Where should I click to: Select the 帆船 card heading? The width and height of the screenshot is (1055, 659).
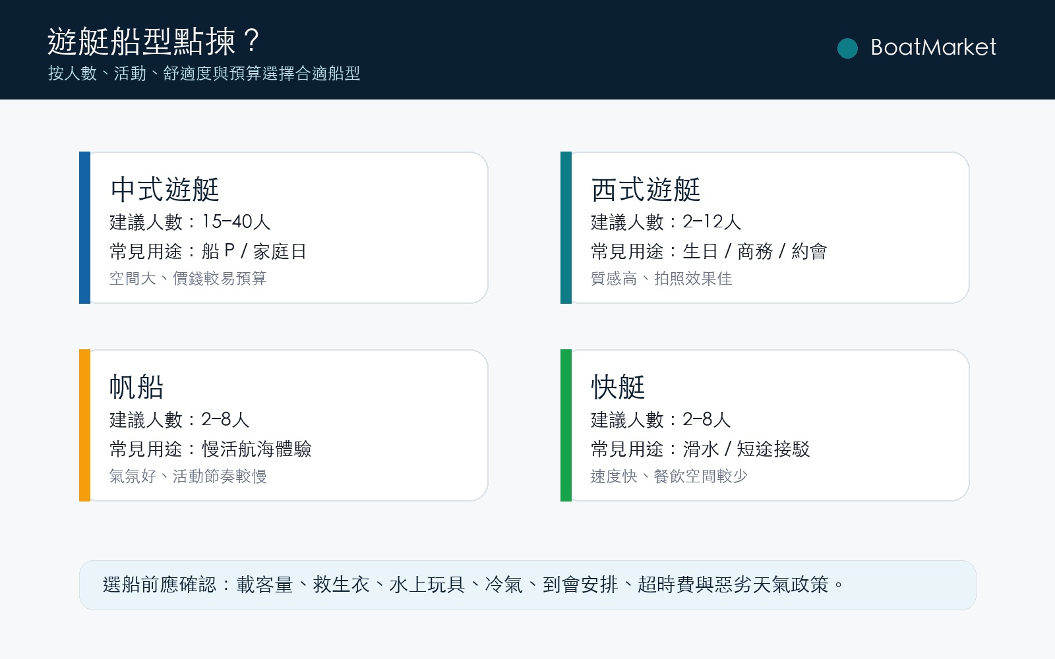point(136,387)
